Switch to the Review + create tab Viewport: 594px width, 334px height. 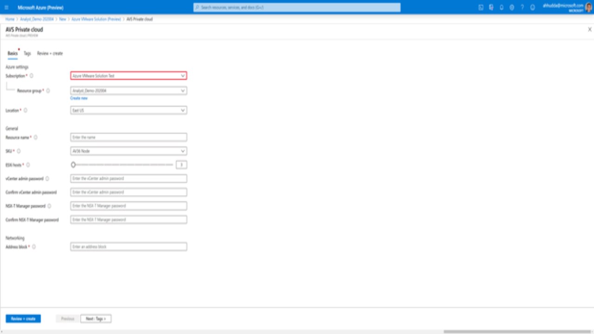click(x=50, y=53)
